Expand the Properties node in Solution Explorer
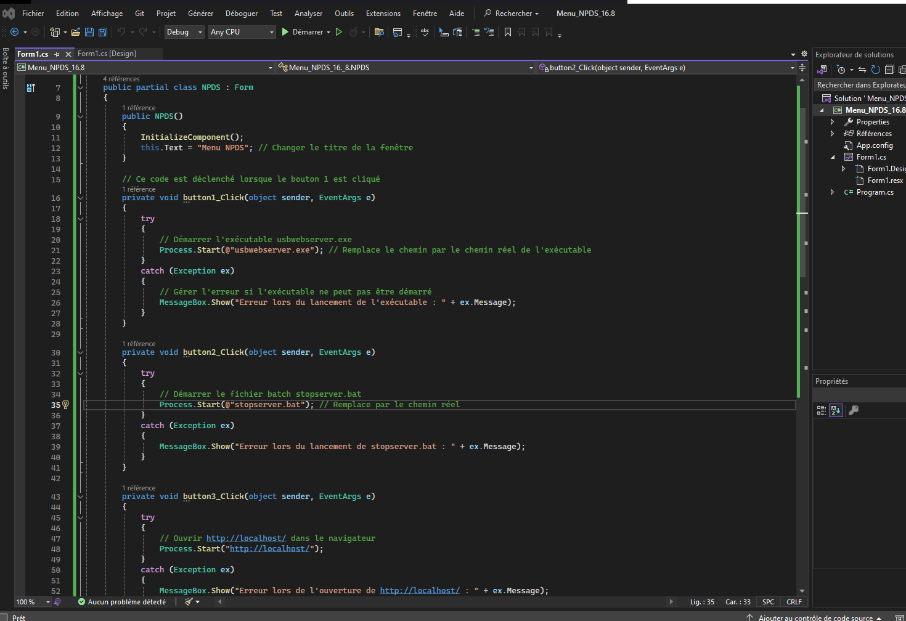The width and height of the screenshot is (906, 621). coord(832,122)
